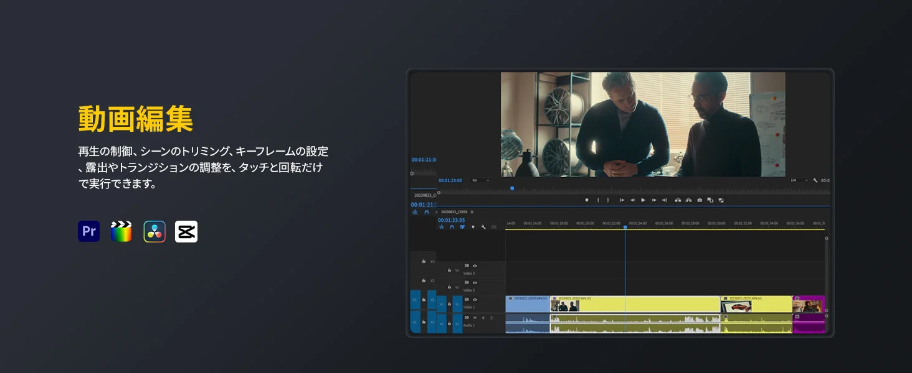
Task: Toggle V1 source patching in the timeline
Action: (x=442, y=304)
